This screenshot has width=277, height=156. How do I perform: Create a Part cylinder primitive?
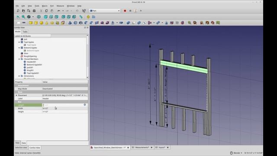[x=36, y=23]
